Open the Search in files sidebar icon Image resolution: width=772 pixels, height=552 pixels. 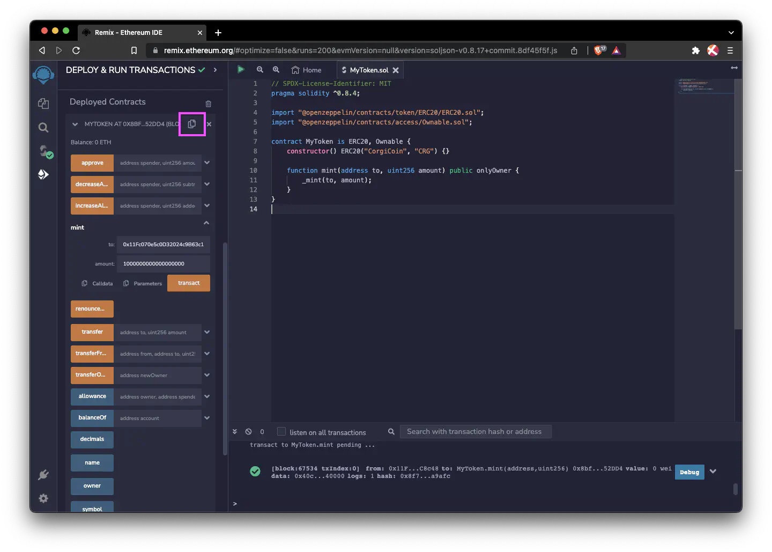43,127
